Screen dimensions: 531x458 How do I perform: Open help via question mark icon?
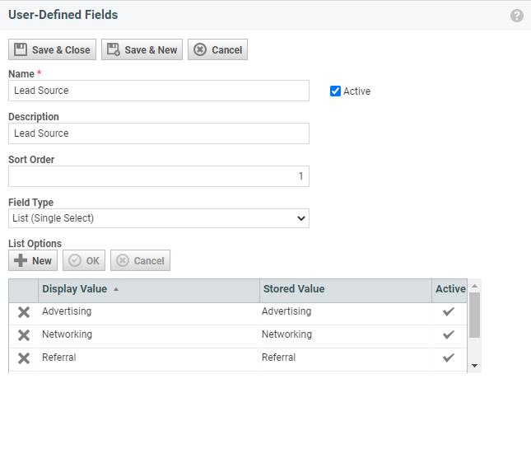click(x=517, y=16)
